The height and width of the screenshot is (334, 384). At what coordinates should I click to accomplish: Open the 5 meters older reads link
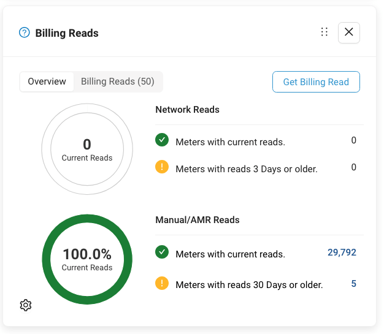tap(353, 284)
